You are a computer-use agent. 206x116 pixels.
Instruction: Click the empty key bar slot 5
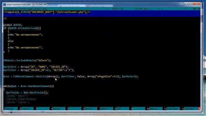click(74, 109)
